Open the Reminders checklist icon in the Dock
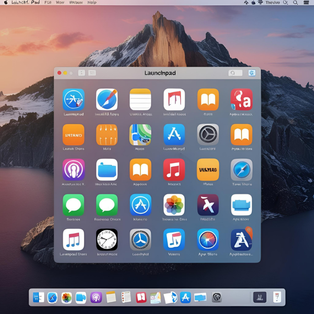 coord(126,297)
